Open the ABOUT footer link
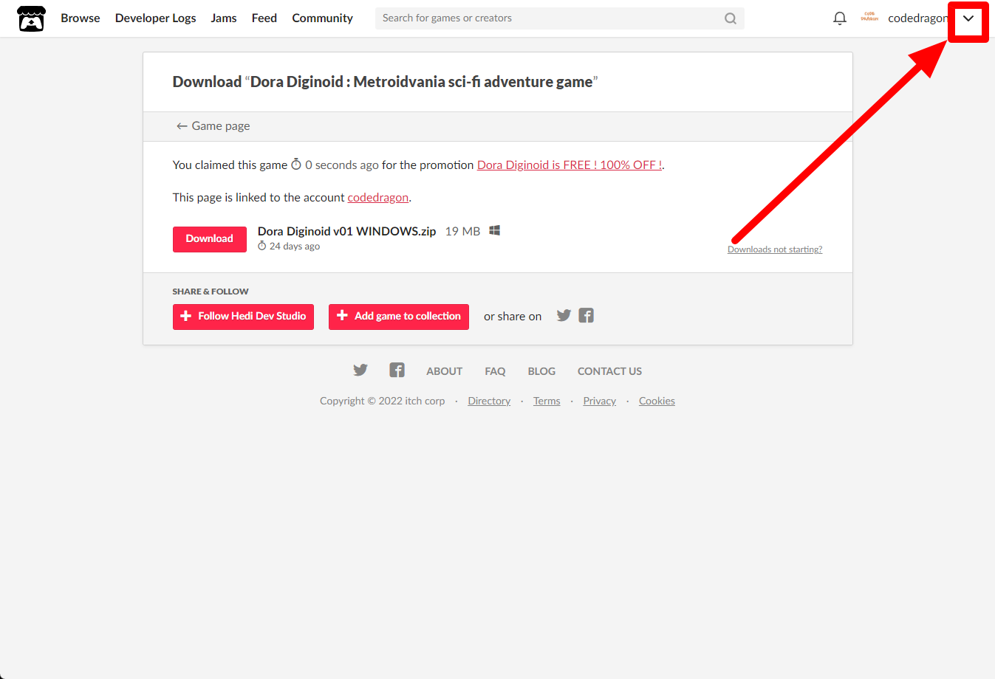 pyautogui.click(x=445, y=371)
